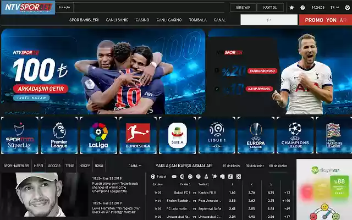Select draw odds 3.70 in Sabail row
The height and width of the screenshot is (220, 352).
(251, 193)
